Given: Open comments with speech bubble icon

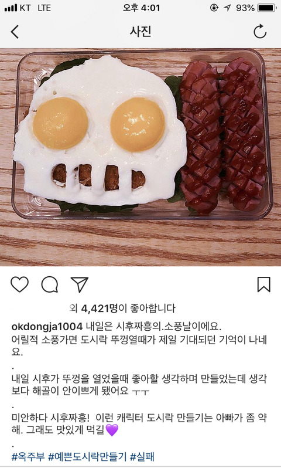Looking at the screenshot, I should point(49,284).
